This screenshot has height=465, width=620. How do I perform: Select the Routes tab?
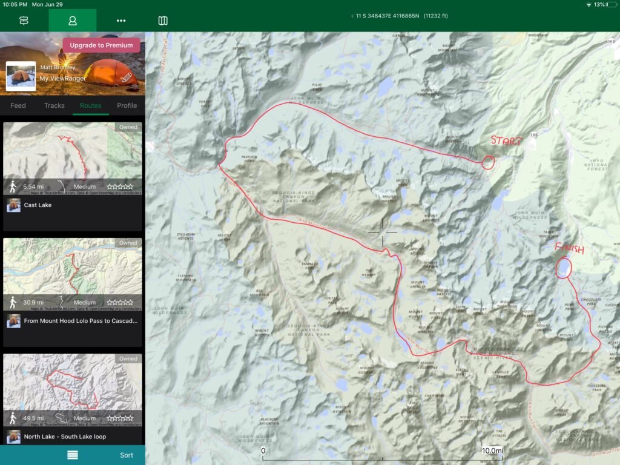[91, 105]
